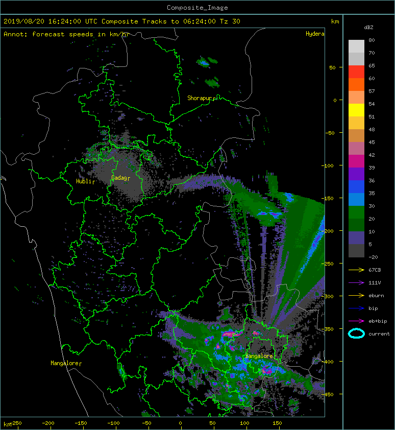The width and height of the screenshot is (395, 430).
Task: Click the Hydera label at top right
Action: pyautogui.click(x=315, y=34)
